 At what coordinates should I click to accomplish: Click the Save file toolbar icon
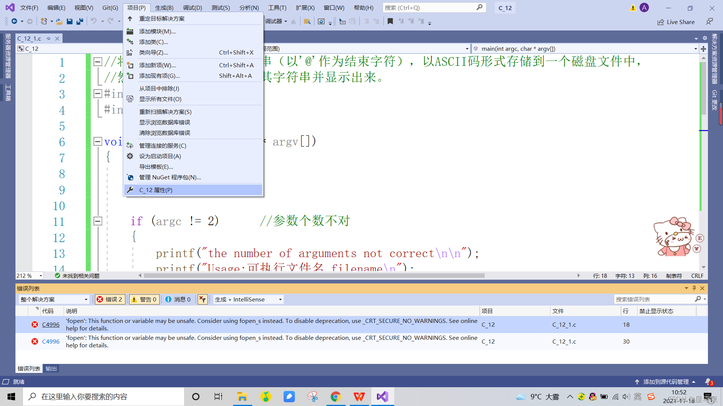click(x=70, y=21)
